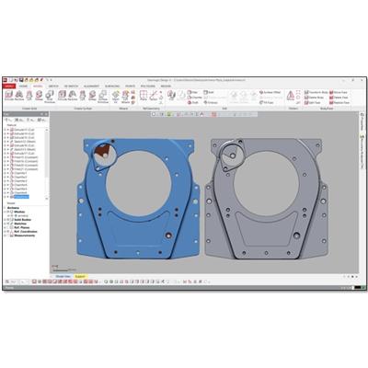Toggle visibility of Meshes
This screenshot has height=368, width=368.
point(8,212)
